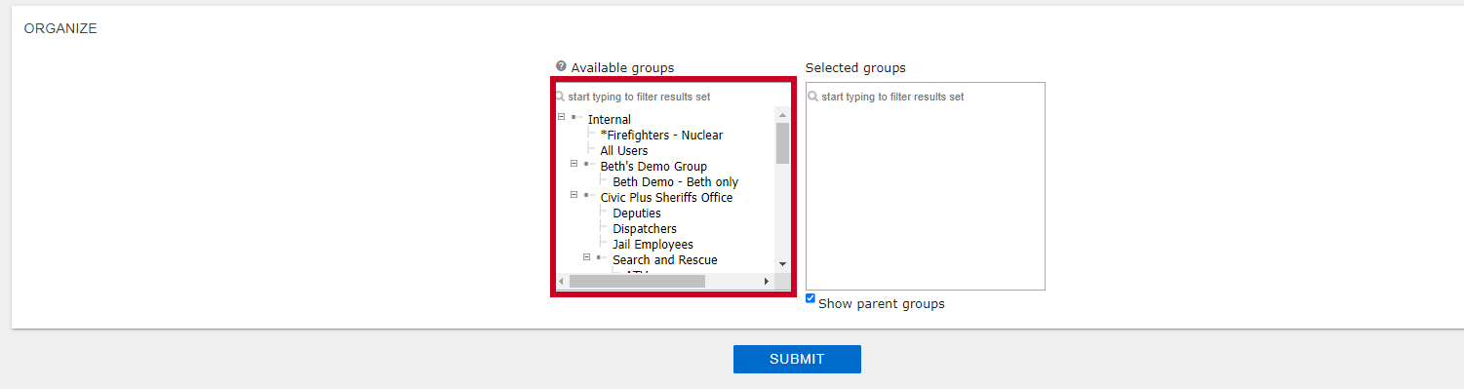This screenshot has height=389, width=1464.
Task: Collapse the Search and Rescue node
Action: point(586,257)
